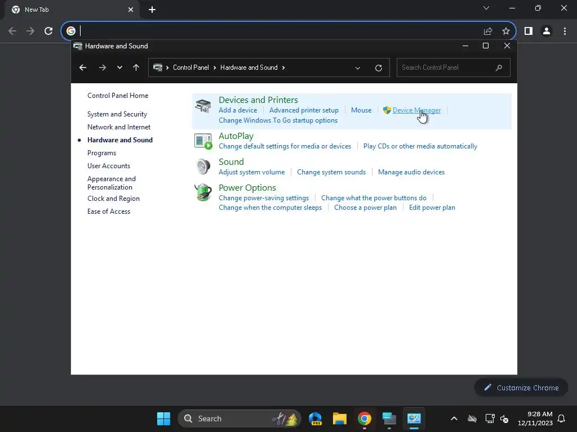Viewport: 577px width, 432px height.
Task: Click Manage audio devices
Action: coord(411,172)
